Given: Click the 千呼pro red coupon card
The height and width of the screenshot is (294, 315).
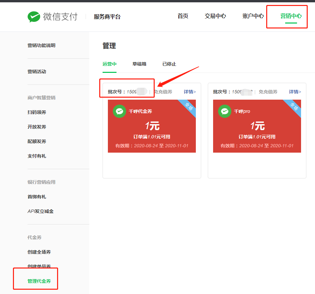Looking at the screenshot, I should 257,126.
